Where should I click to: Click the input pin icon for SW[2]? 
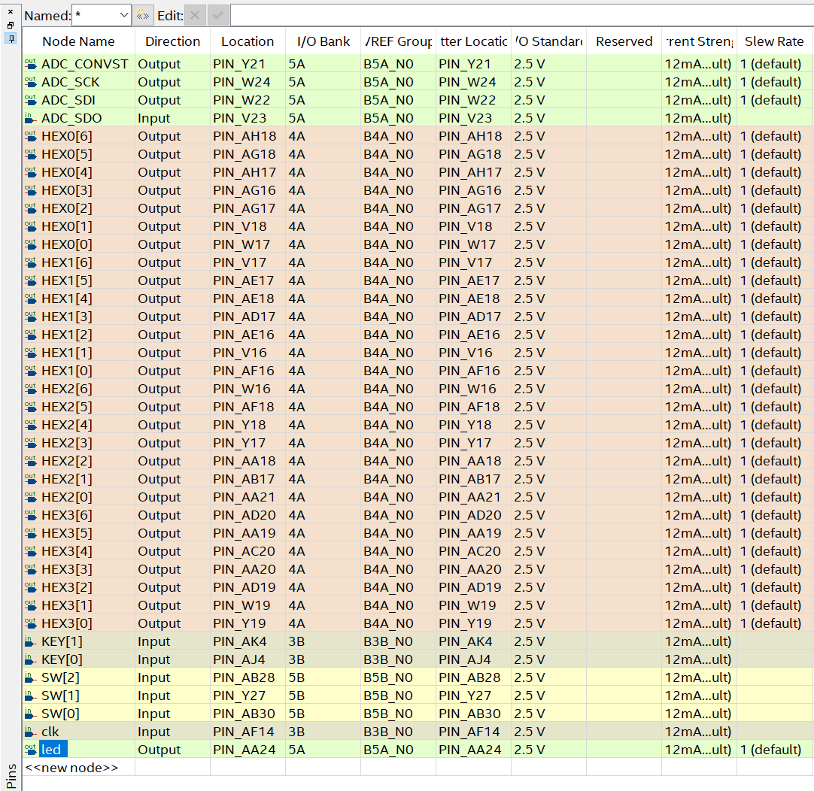point(31,677)
